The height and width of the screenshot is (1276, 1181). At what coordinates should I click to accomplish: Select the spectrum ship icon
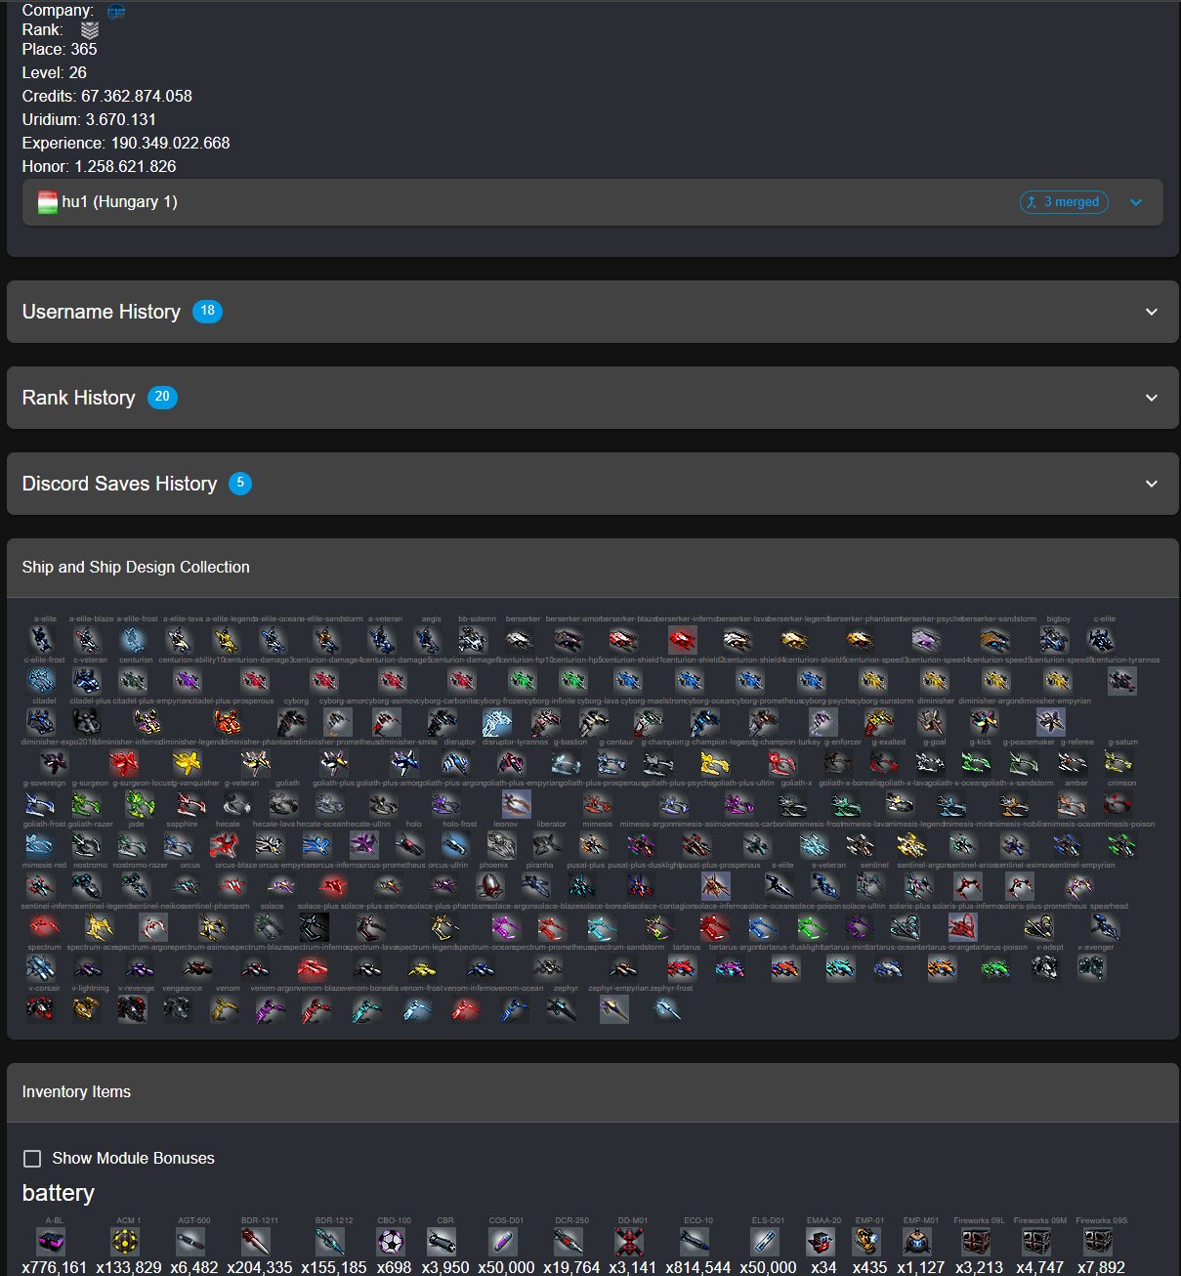pyautogui.click(x=42, y=968)
